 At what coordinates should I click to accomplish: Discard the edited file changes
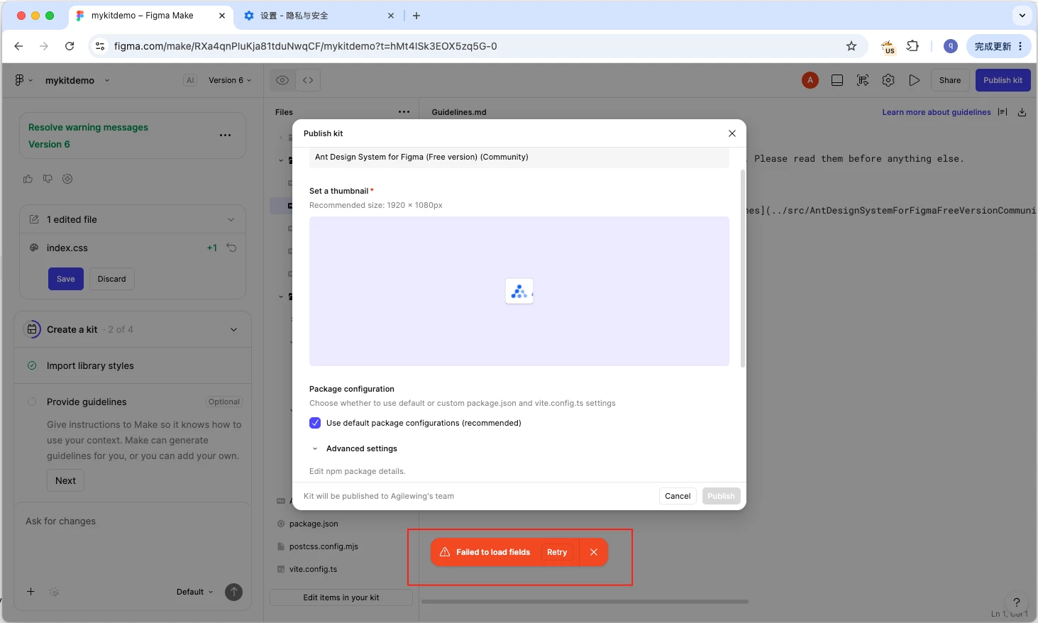click(x=112, y=279)
